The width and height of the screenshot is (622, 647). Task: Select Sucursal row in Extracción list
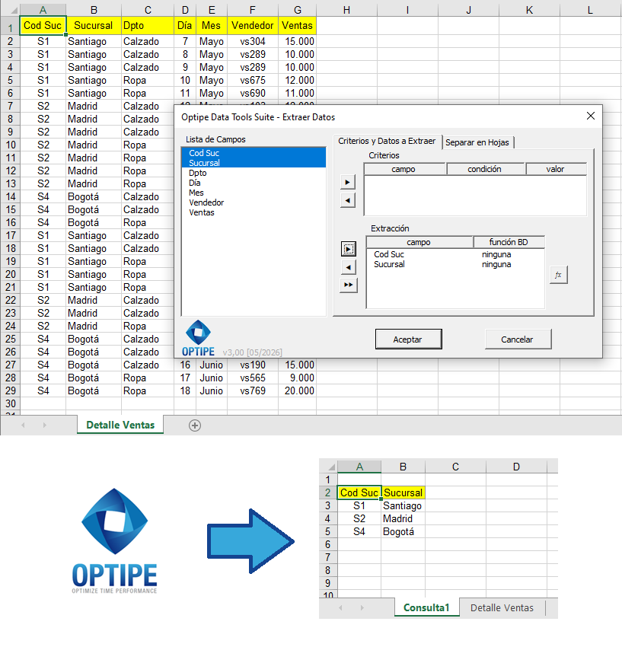[x=455, y=264]
